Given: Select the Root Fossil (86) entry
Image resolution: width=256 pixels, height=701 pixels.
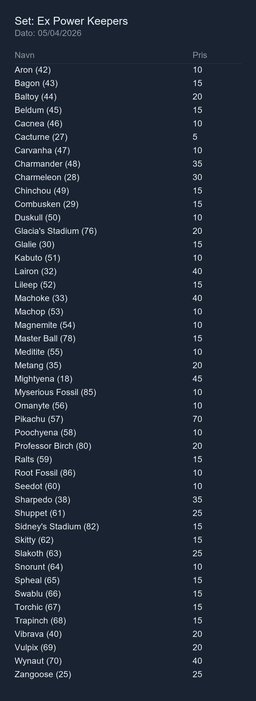Looking at the screenshot, I should [45, 473].
